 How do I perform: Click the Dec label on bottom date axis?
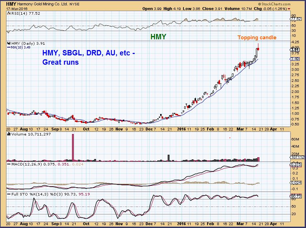click(149, 224)
